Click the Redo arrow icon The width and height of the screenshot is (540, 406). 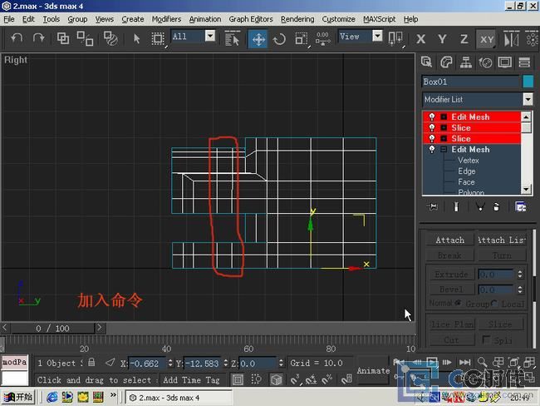pyautogui.click(x=38, y=38)
